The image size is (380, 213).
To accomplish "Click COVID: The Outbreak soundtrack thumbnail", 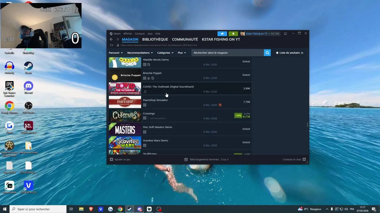I will 125,89.
